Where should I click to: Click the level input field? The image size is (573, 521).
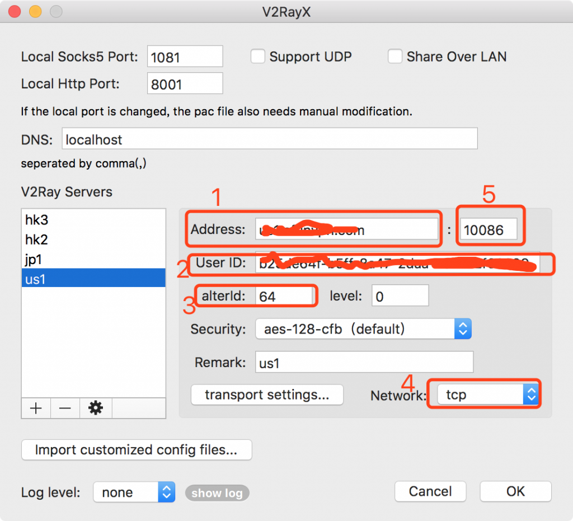click(x=400, y=296)
